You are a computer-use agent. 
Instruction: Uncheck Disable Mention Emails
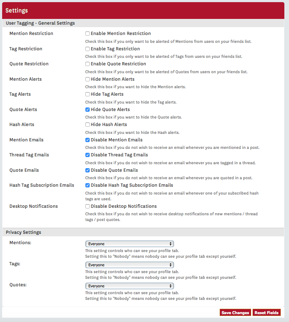[88, 140]
